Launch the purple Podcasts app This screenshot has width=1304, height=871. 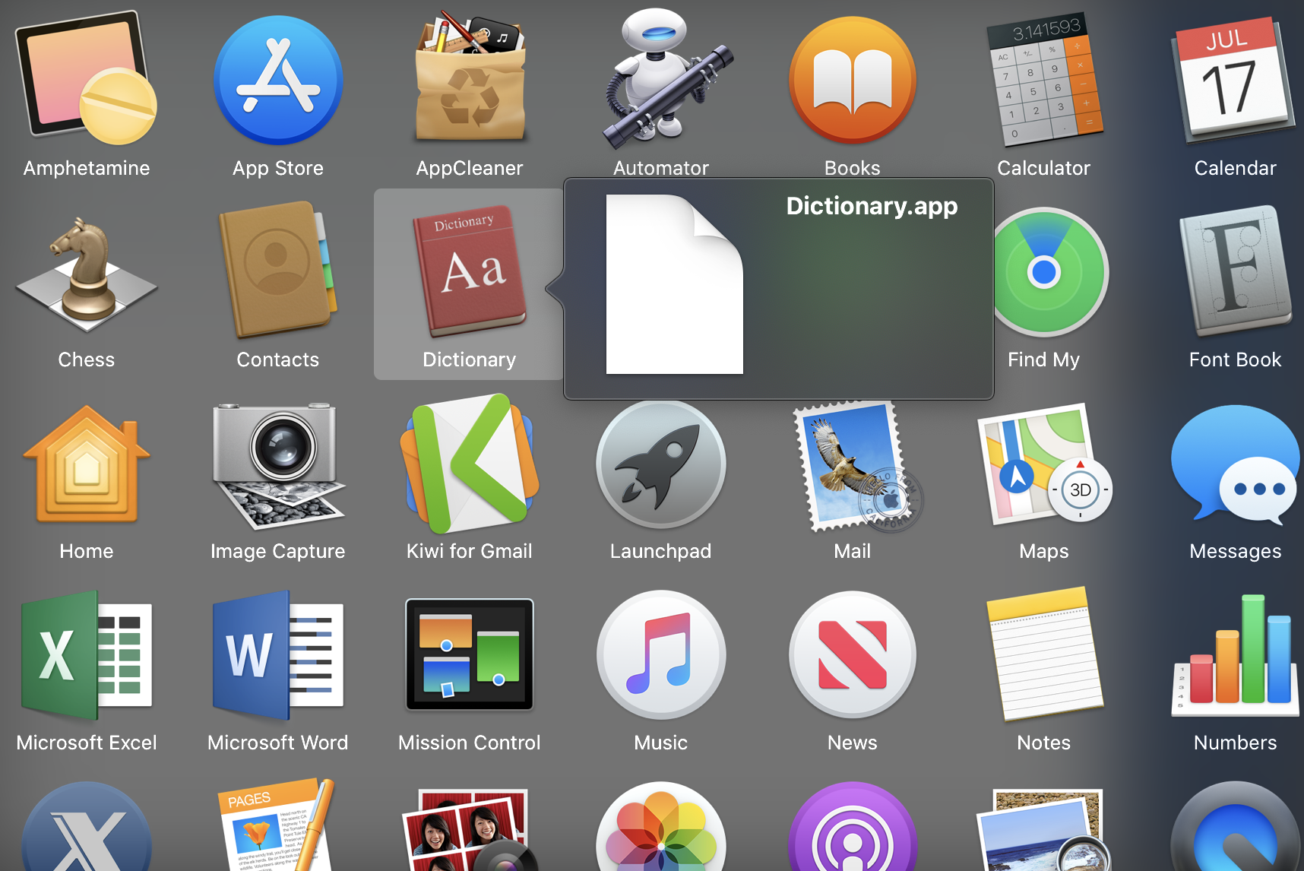tap(853, 827)
